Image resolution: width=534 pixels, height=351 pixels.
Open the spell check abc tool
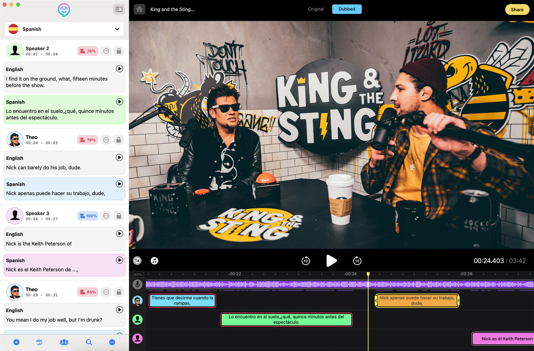tap(39, 342)
